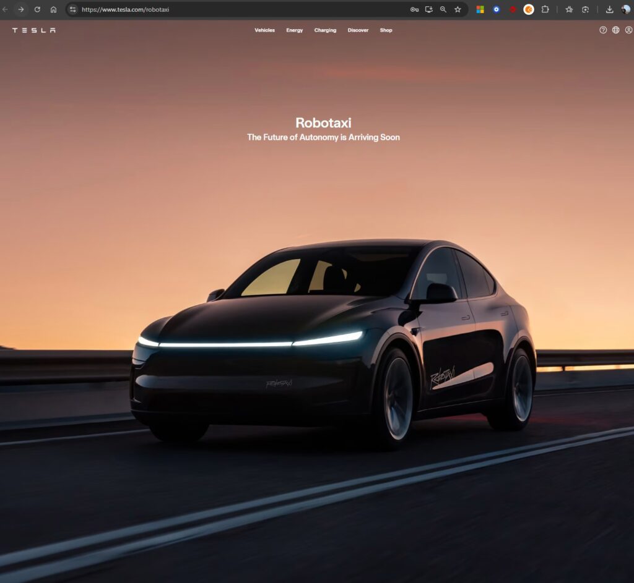Open the red circular extension icon
Viewport: 634px width, 583px height.
513,9
